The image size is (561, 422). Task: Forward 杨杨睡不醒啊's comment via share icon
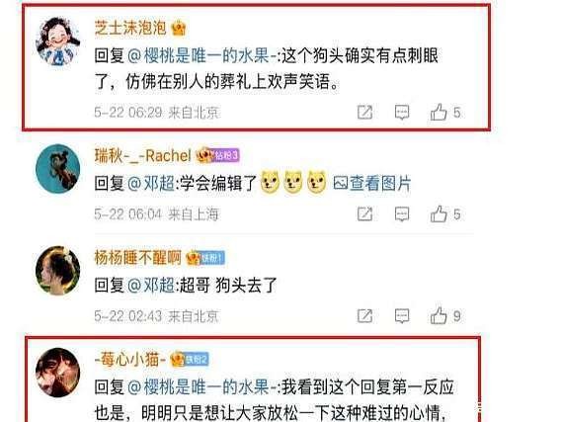click(x=364, y=316)
